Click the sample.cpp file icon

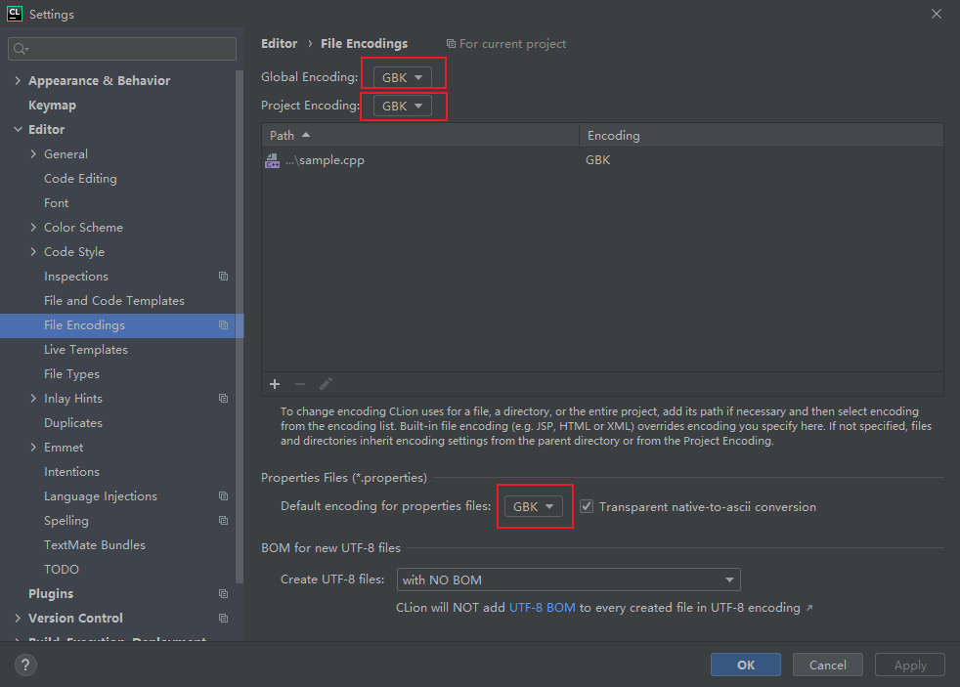(x=273, y=160)
